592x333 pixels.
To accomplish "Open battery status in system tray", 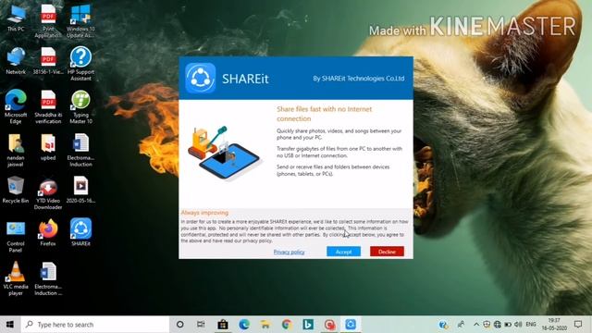I will point(508,325).
